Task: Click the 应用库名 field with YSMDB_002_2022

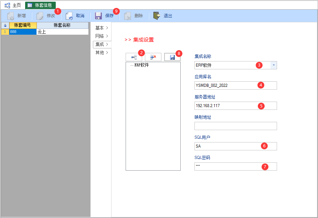Action: pyautogui.click(x=235, y=85)
